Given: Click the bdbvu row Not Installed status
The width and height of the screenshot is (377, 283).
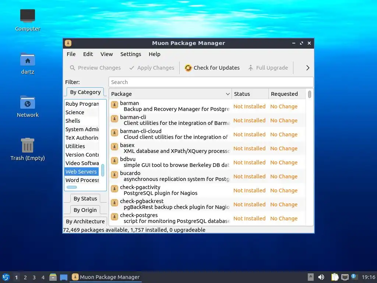Looking at the screenshot, I should pos(249,163).
